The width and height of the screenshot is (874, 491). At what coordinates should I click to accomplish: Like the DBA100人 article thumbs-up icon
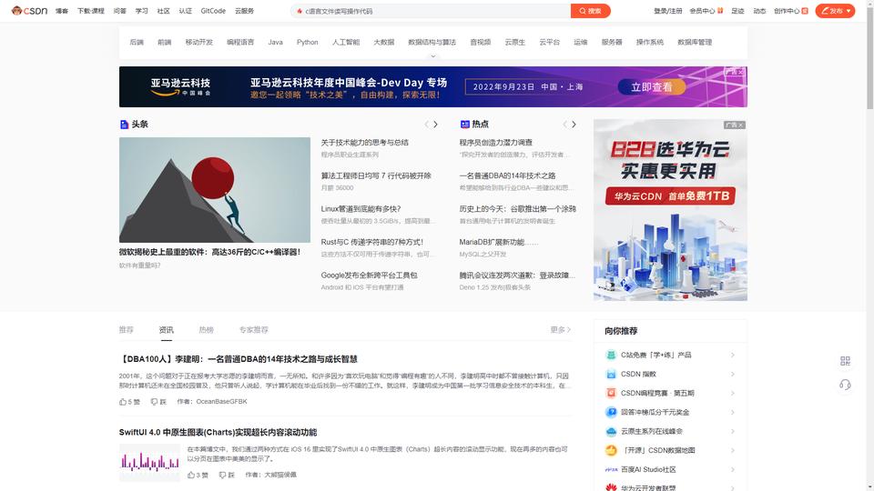tap(123, 401)
